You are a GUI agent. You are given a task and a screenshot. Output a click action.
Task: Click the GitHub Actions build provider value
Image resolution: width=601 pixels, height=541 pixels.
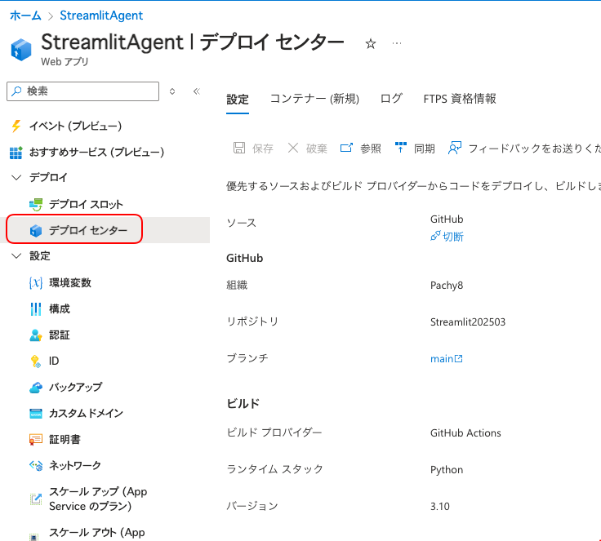[x=465, y=433]
